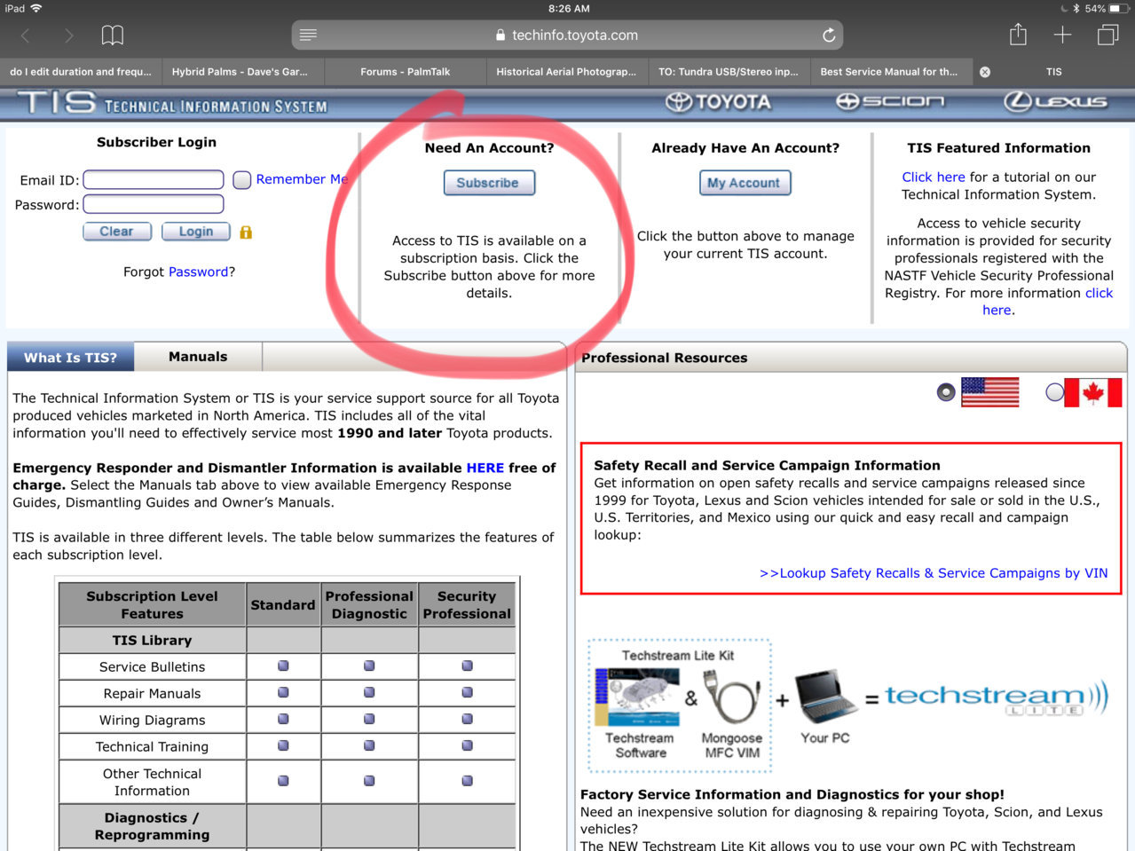Viewport: 1135px width, 851px height.
Task: Switch to the Forums - PalmTalk tab
Action: tap(406, 72)
